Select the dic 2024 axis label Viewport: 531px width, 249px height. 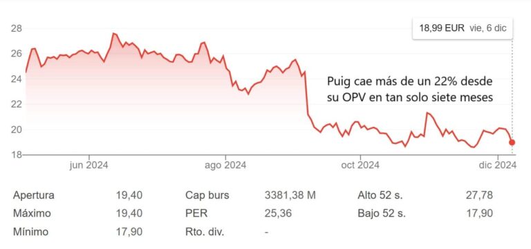pyautogui.click(x=498, y=166)
